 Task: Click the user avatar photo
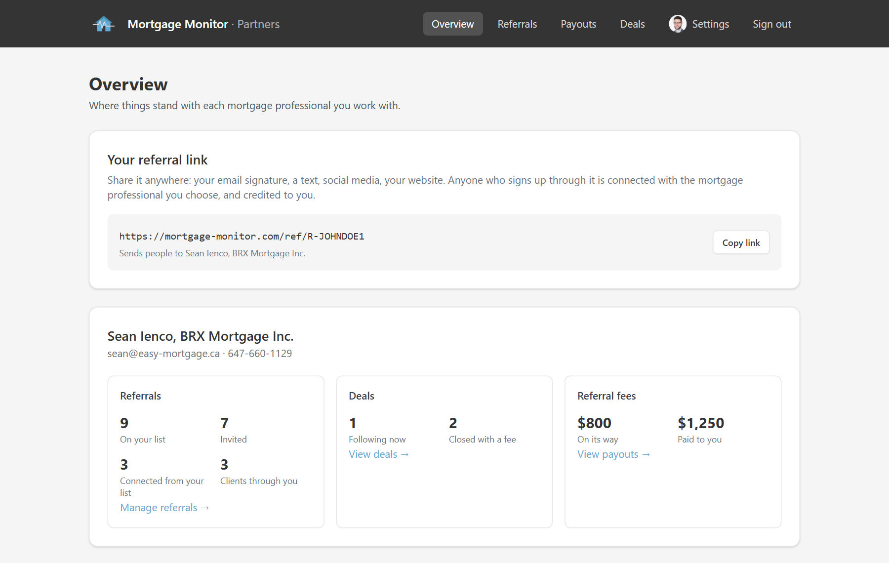[x=678, y=24]
